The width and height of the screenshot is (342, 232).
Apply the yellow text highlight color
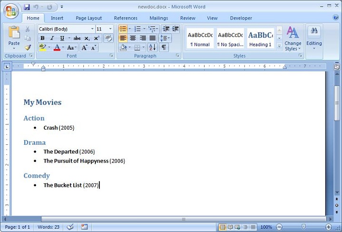coord(42,48)
